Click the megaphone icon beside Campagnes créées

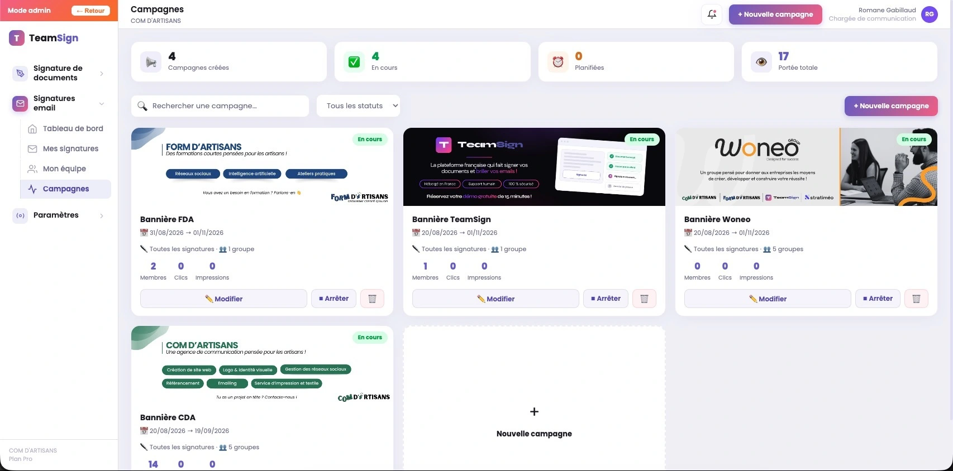point(151,62)
